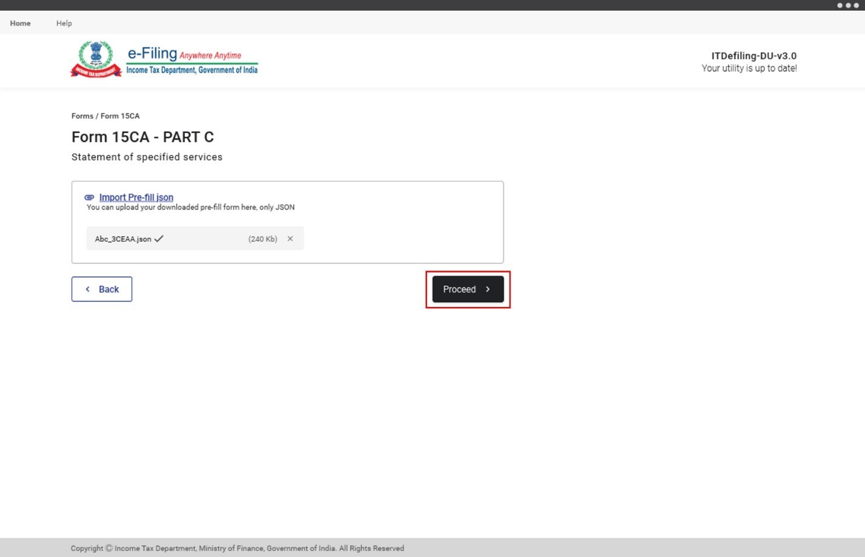This screenshot has width=865, height=557.
Task: Click the Income Tax Department emblem
Action: (96, 59)
